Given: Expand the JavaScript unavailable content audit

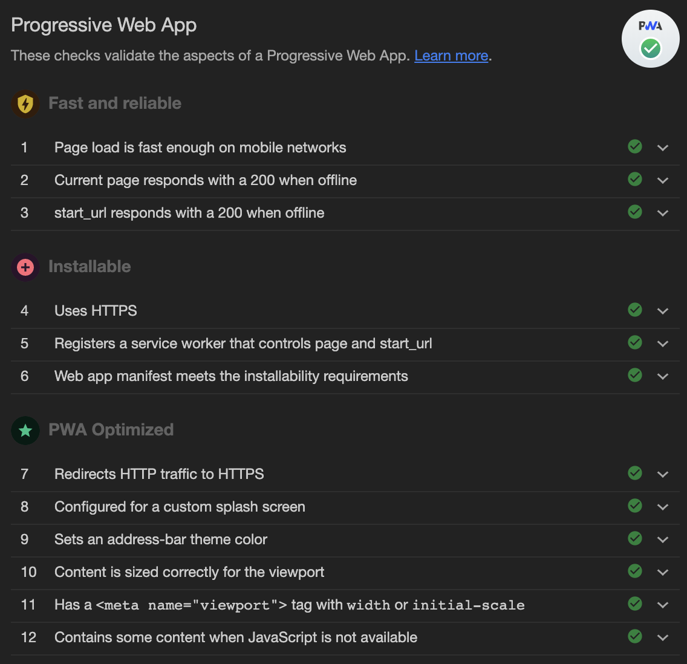Looking at the screenshot, I should [663, 637].
